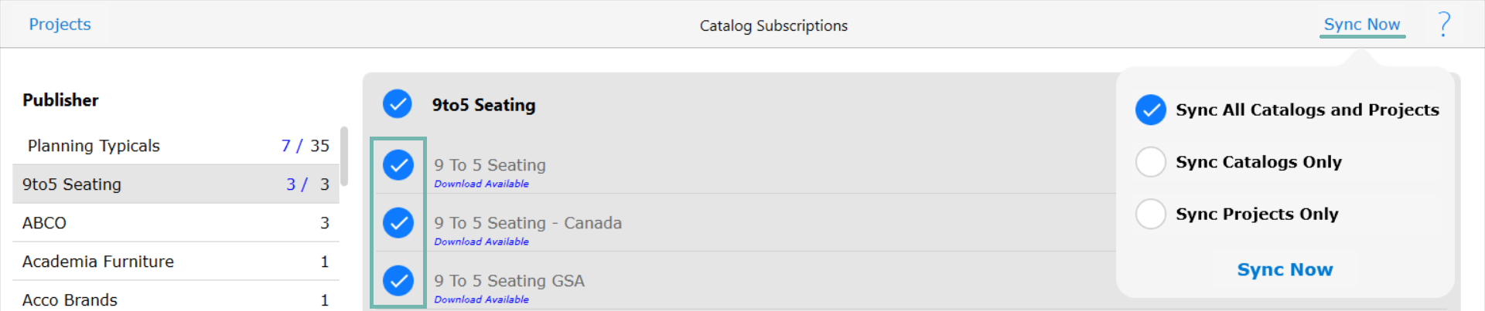Select Acco Brands publisher

tap(176, 299)
